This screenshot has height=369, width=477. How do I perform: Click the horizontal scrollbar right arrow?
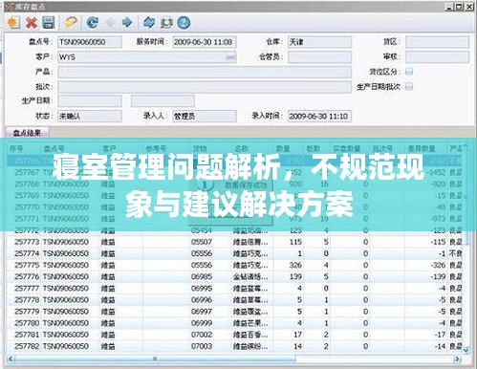(x=457, y=359)
